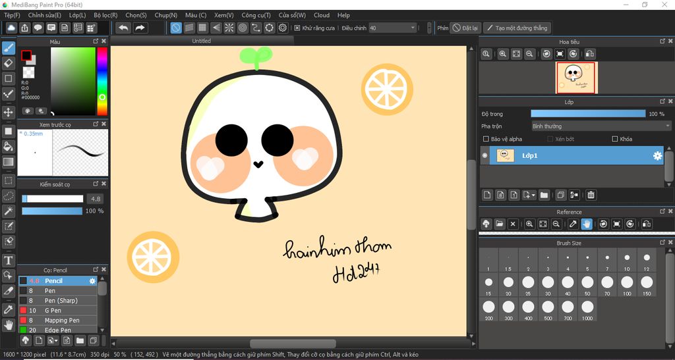The image size is (675, 360).
Task: Select the transparent color swatch
Action: [29, 72]
